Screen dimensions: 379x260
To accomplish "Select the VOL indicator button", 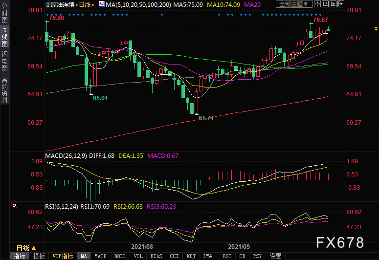I will coord(138,256).
